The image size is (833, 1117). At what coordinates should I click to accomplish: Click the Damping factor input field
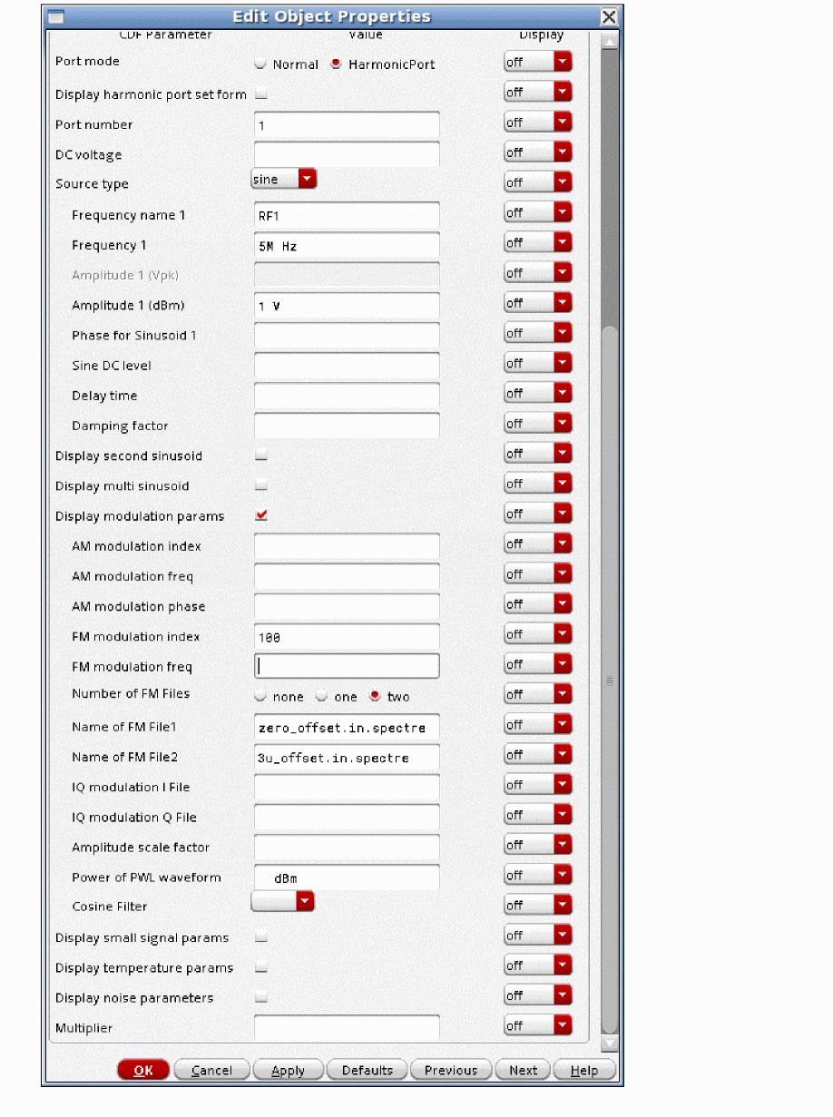pos(347,426)
